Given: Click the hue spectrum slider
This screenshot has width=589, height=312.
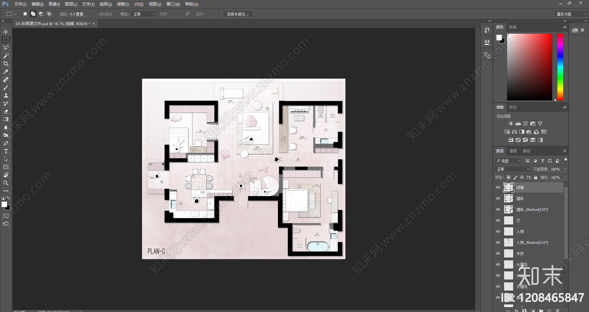Looking at the screenshot, I should [560, 67].
